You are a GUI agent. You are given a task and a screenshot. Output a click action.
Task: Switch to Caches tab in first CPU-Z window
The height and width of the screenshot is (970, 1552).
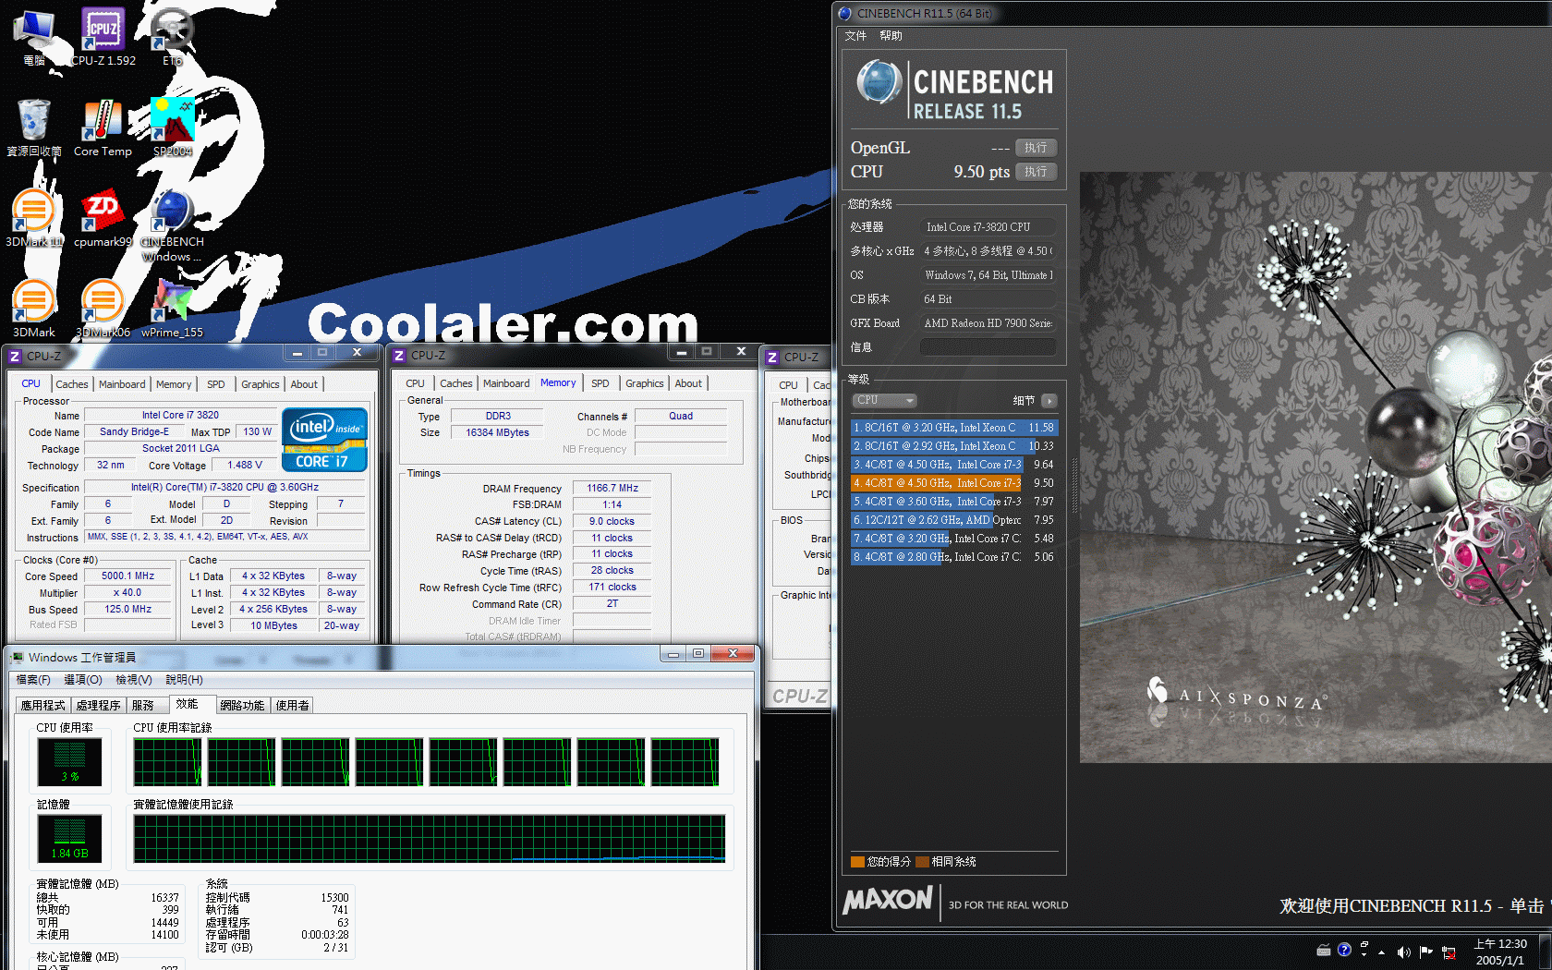72,384
